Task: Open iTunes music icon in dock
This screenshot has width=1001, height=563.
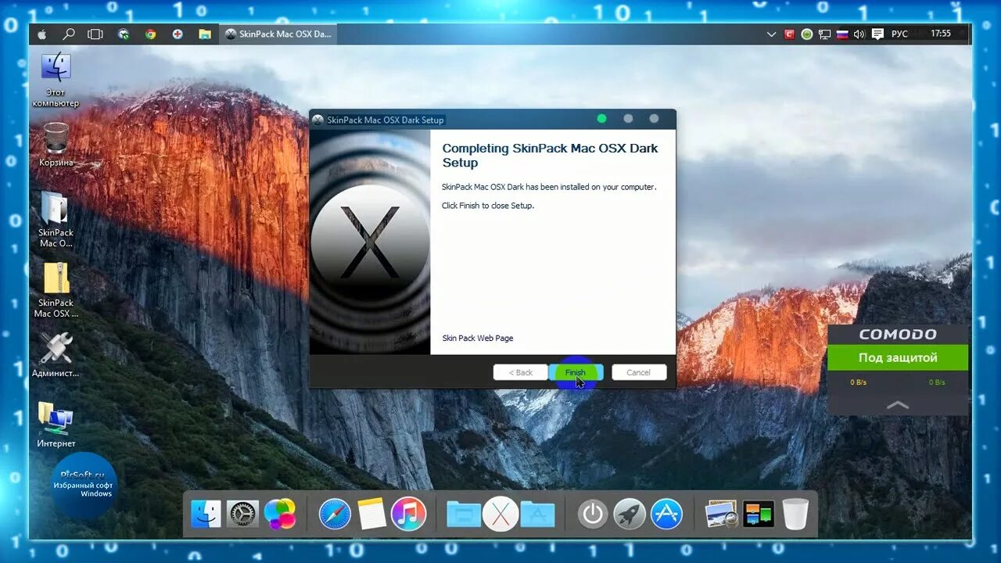Action: [408, 514]
